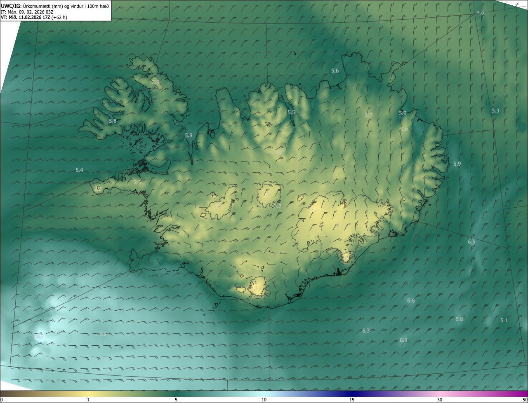Click the 6.9 value label
The width and height of the screenshot is (528, 403).
[403, 340]
